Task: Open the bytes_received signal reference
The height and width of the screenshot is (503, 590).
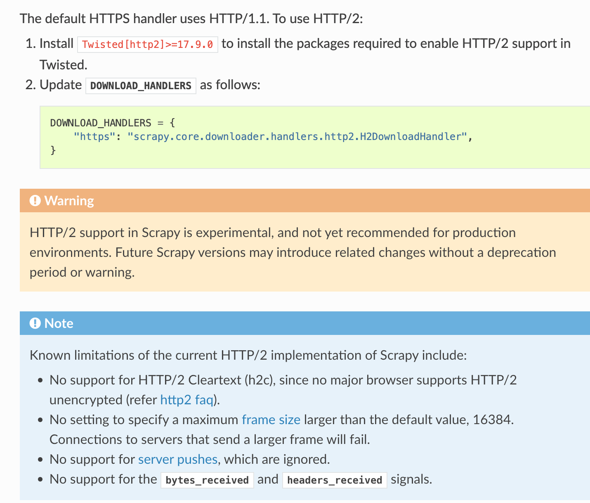Action: pos(207,480)
